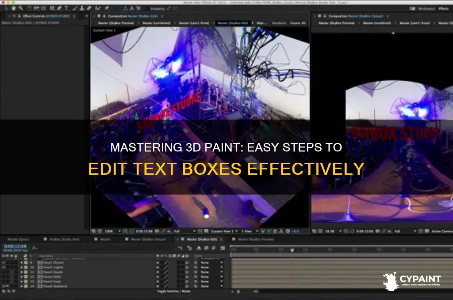Image resolution: width=453 pixels, height=300 pixels.
Task: Toggle the timeline Frame Blending switch
Action: pyautogui.click(x=206, y=248)
